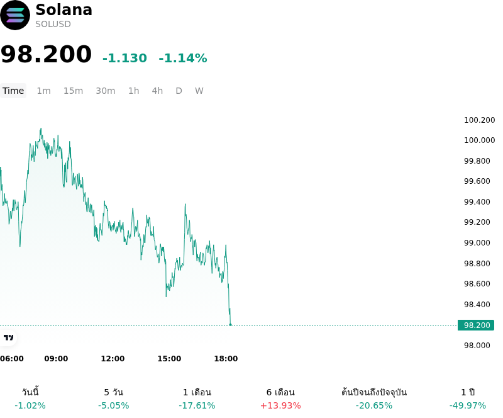
Task: Switch chart to 15m interval
Action: point(73,91)
